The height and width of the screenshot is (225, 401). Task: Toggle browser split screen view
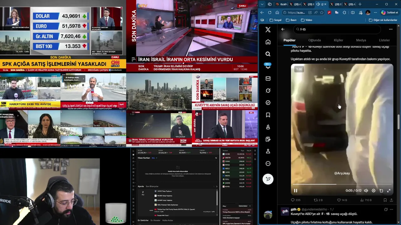coord(352,12)
